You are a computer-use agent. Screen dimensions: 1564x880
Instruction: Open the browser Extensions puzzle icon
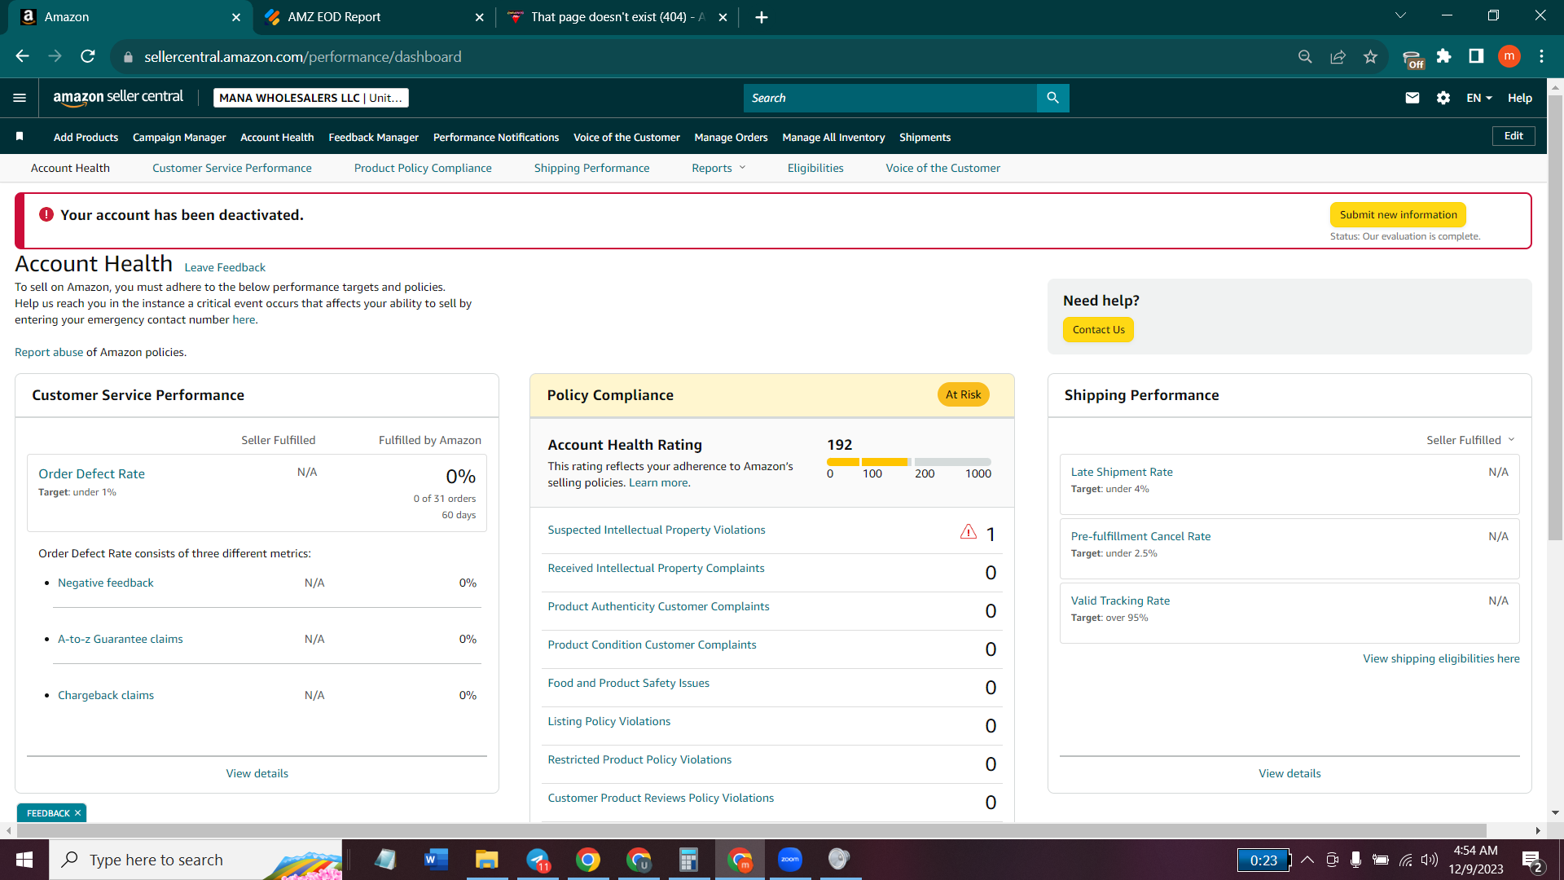[1443, 56]
